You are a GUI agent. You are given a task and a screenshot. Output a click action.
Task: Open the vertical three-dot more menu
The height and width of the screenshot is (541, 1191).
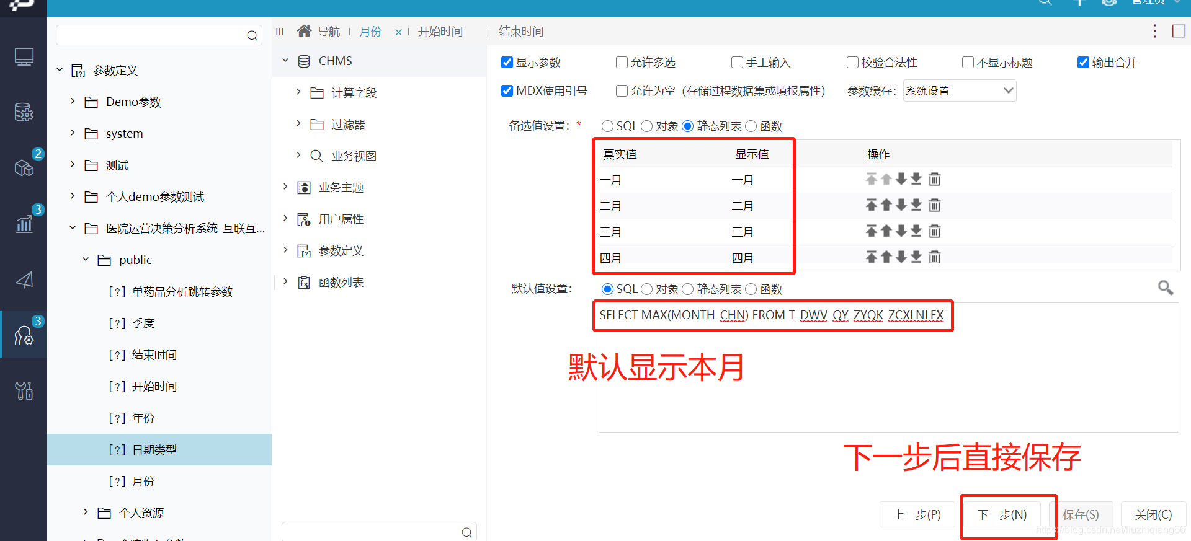(x=1154, y=31)
